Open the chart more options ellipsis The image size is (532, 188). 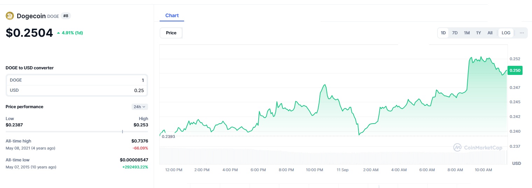point(521,33)
